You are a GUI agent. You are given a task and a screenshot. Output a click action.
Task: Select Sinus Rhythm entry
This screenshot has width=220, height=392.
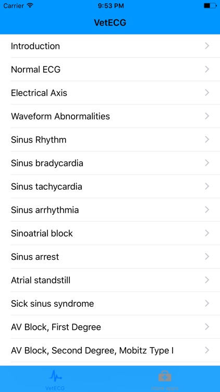point(110,140)
